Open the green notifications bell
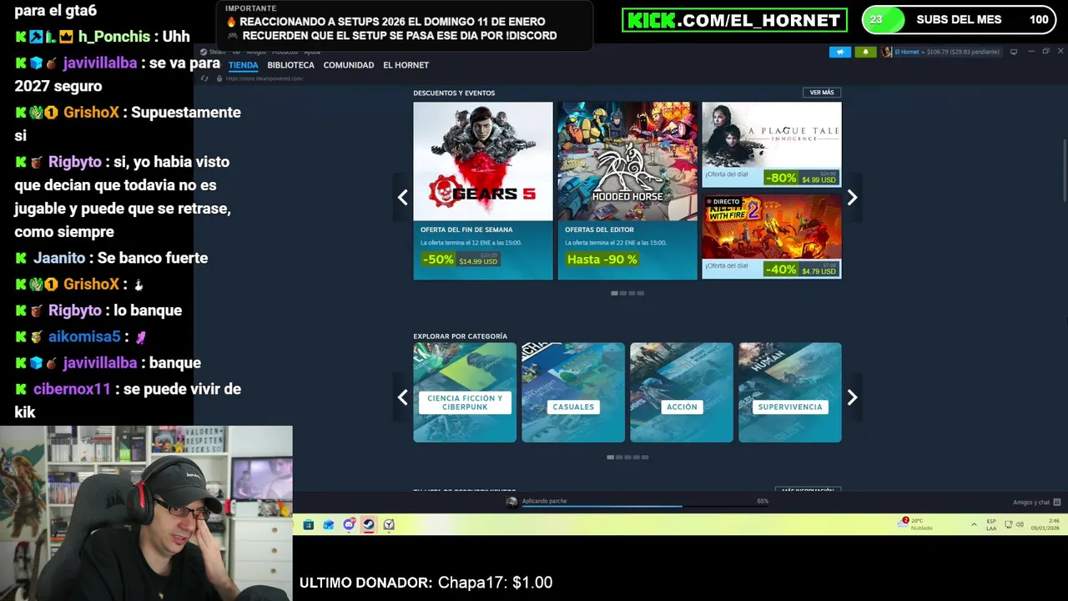This screenshot has width=1068, height=601. (x=865, y=52)
